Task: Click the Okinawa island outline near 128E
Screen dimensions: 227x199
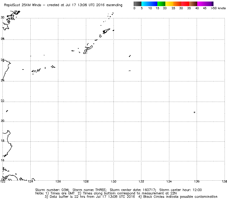Action: pyautogui.click(x=88, y=50)
